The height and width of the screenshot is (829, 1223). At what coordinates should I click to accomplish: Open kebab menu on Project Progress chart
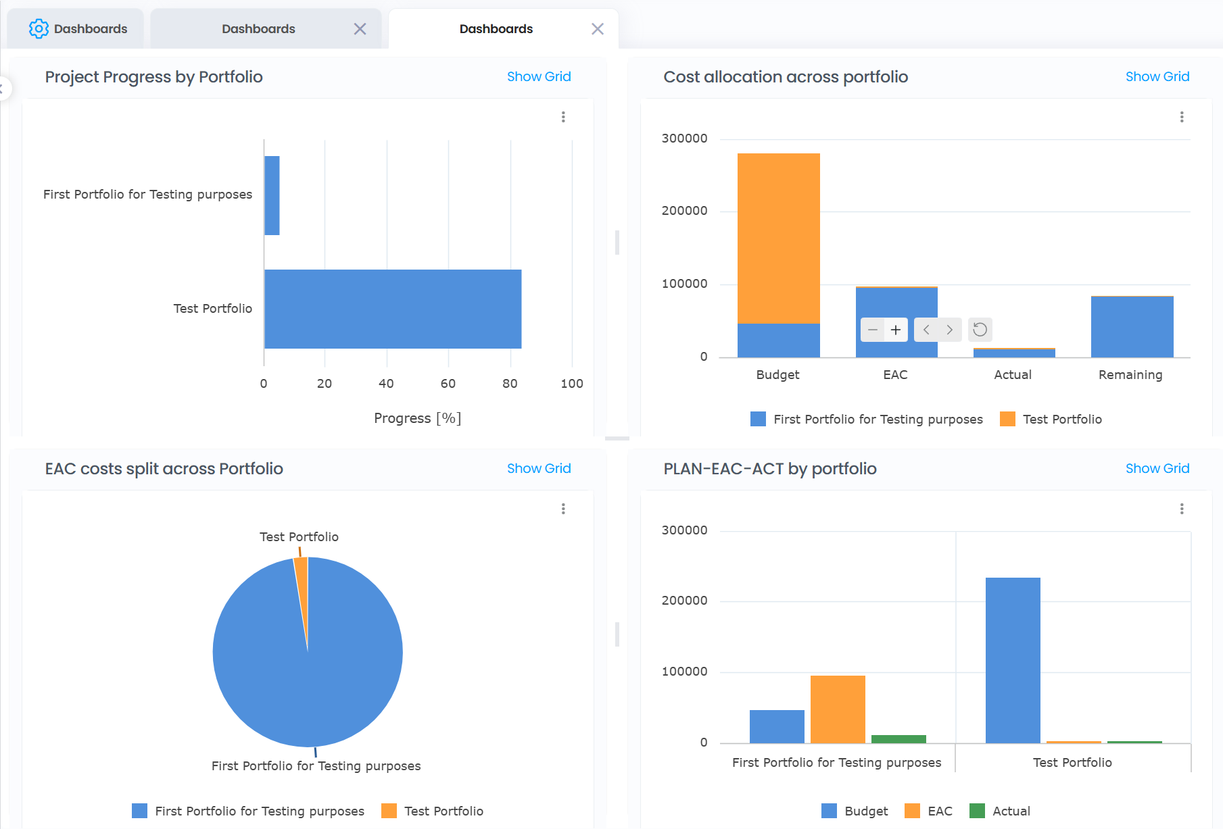[x=563, y=117]
